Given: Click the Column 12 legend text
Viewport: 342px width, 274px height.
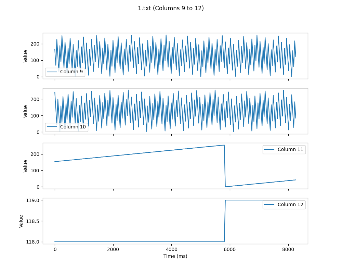Looking at the screenshot, I should coord(290,204).
